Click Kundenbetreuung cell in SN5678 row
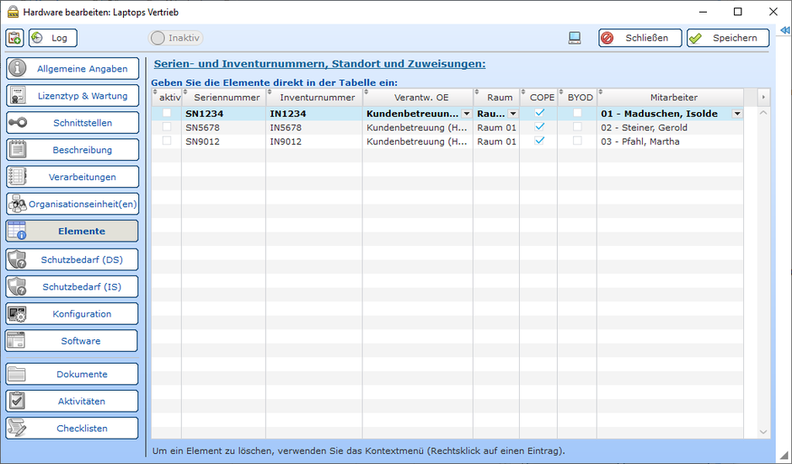Screen dimensions: 792x464 418,128
